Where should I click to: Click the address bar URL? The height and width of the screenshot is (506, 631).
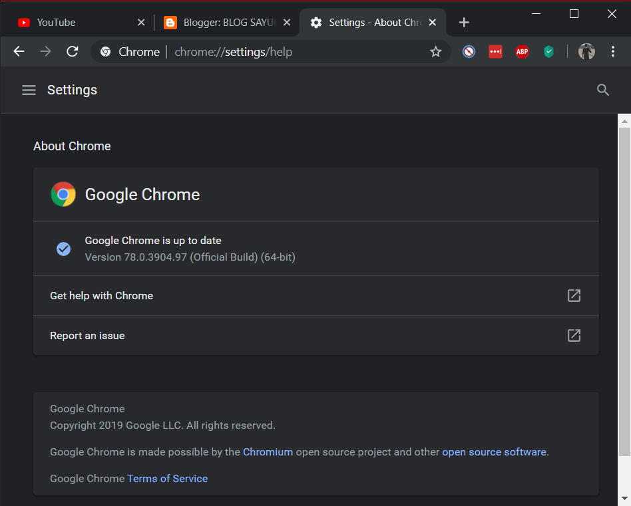(233, 52)
